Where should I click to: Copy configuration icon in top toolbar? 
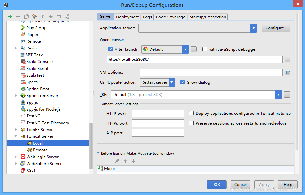tap(27, 16)
